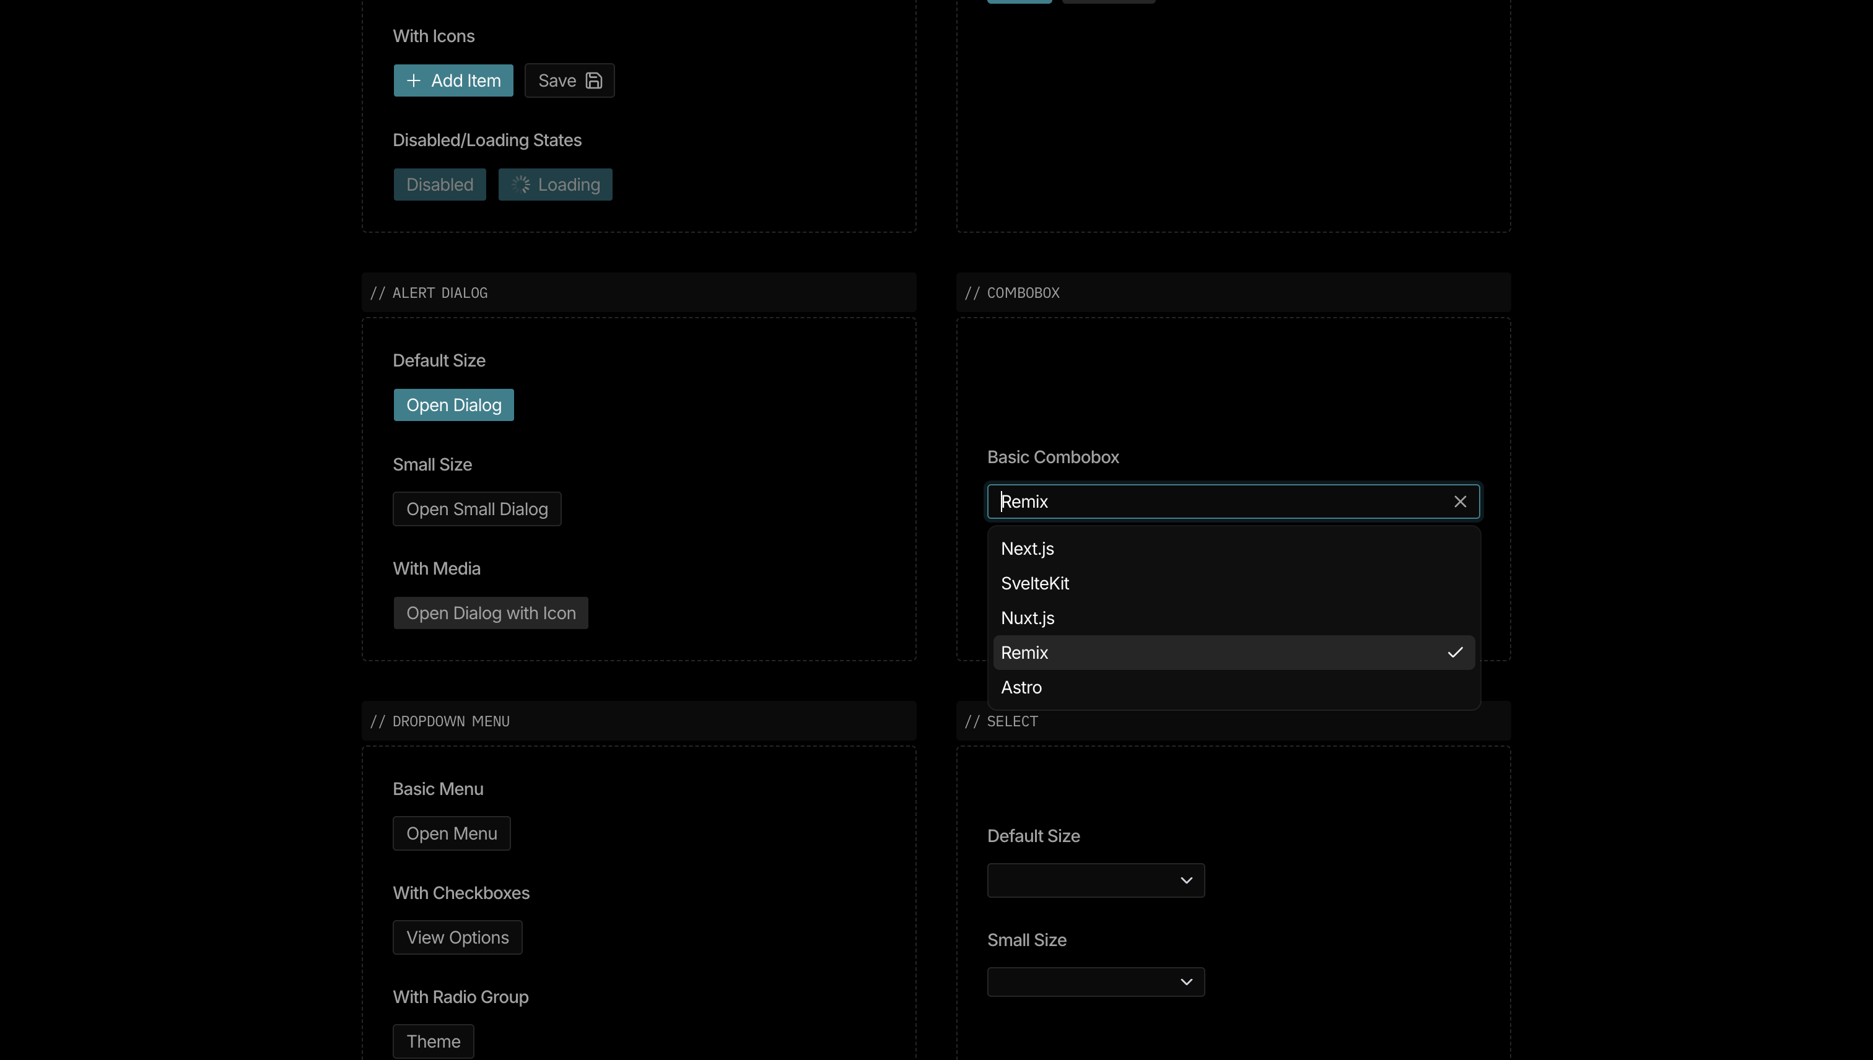Click the floppy disk icon on Save
The image size is (1873, 1060).
pyautogui.click(x=594, y=81)
